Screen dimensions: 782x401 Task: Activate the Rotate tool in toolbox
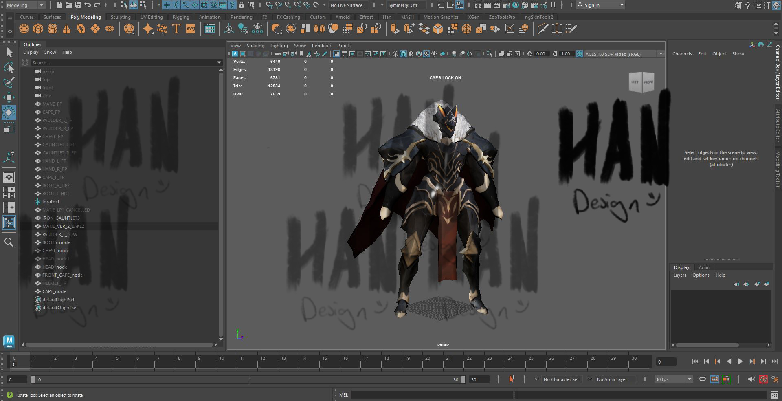tap(9, 112)
